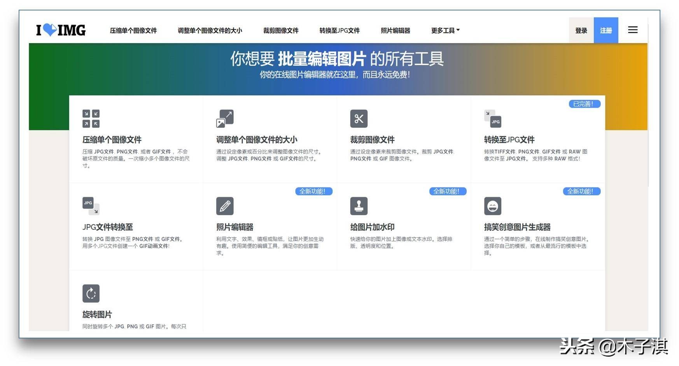Select the compress image arrows icon

90,119
